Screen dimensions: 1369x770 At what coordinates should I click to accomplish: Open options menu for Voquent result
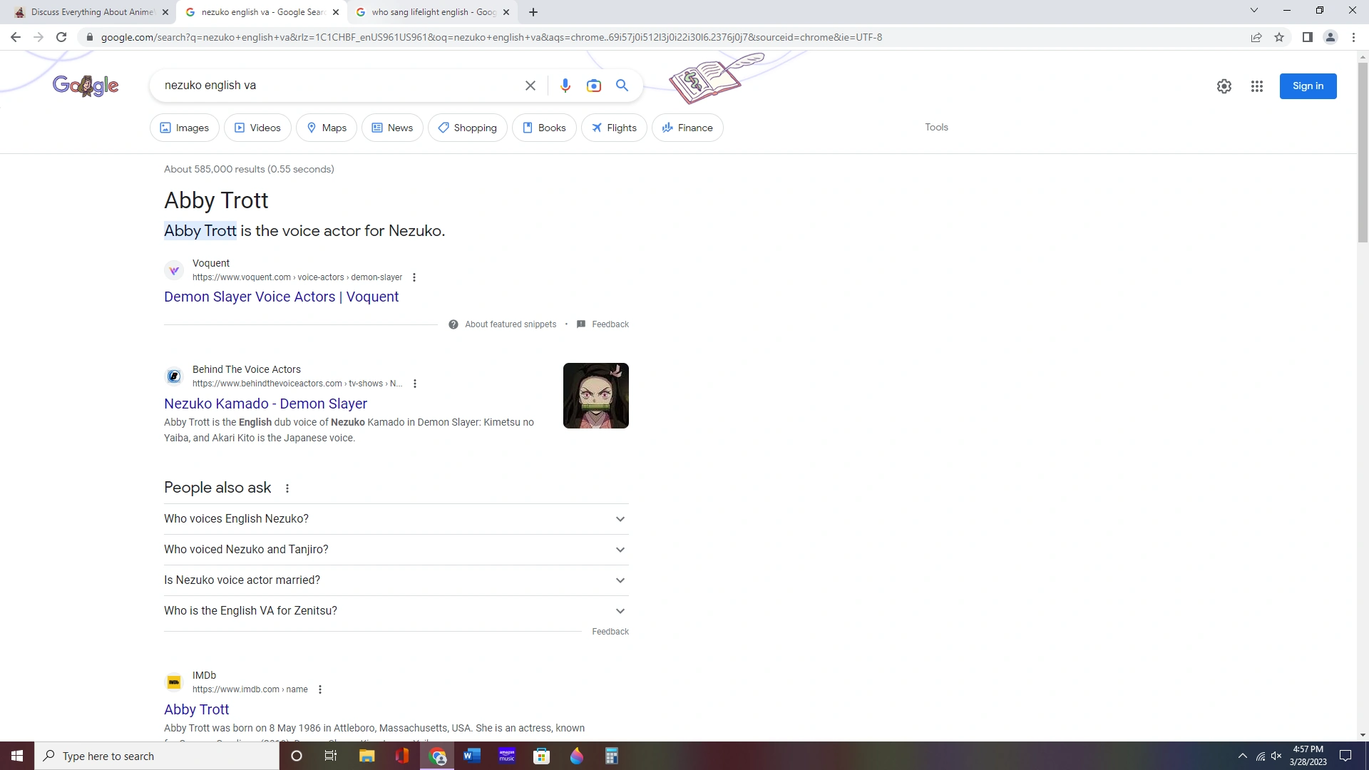coord(414,277)
